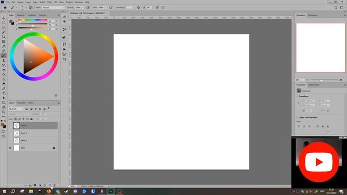Open the tool preset picker arrow

click(16, 8)
